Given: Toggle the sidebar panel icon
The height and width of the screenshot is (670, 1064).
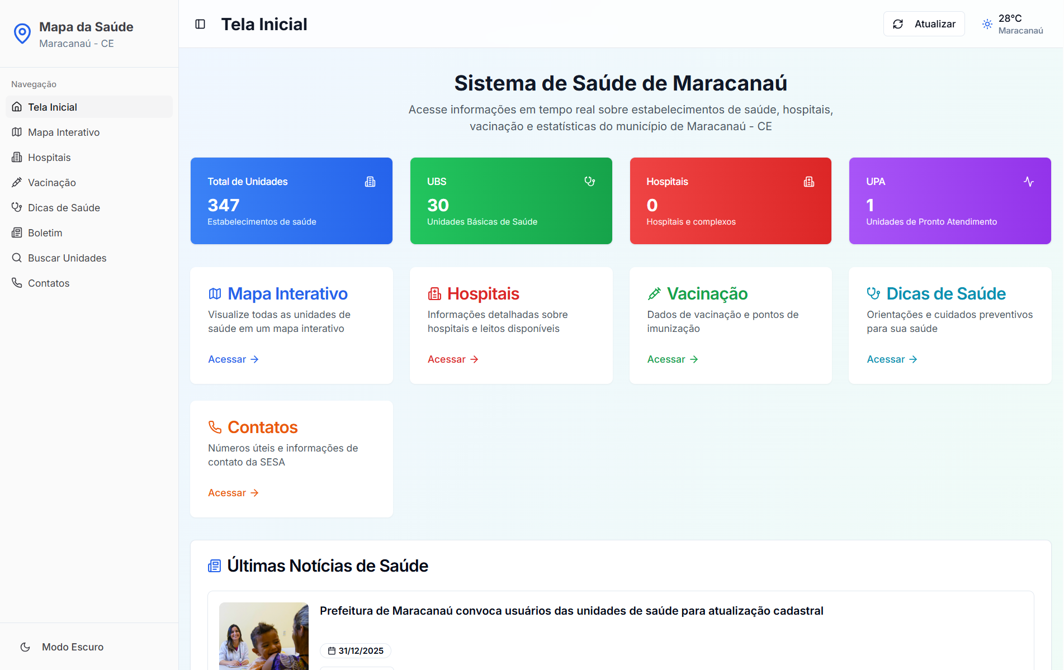Looking at the screenshot, I should point(200,24).
